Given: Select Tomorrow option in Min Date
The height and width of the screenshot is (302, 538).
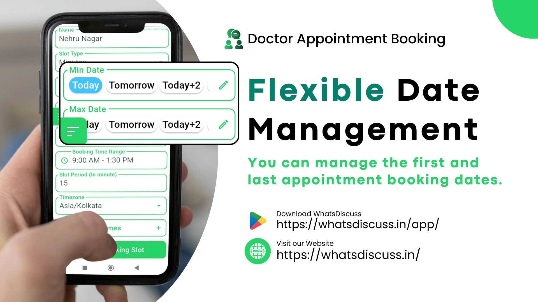Looking at the screenshot, I should tap(131, 85).
